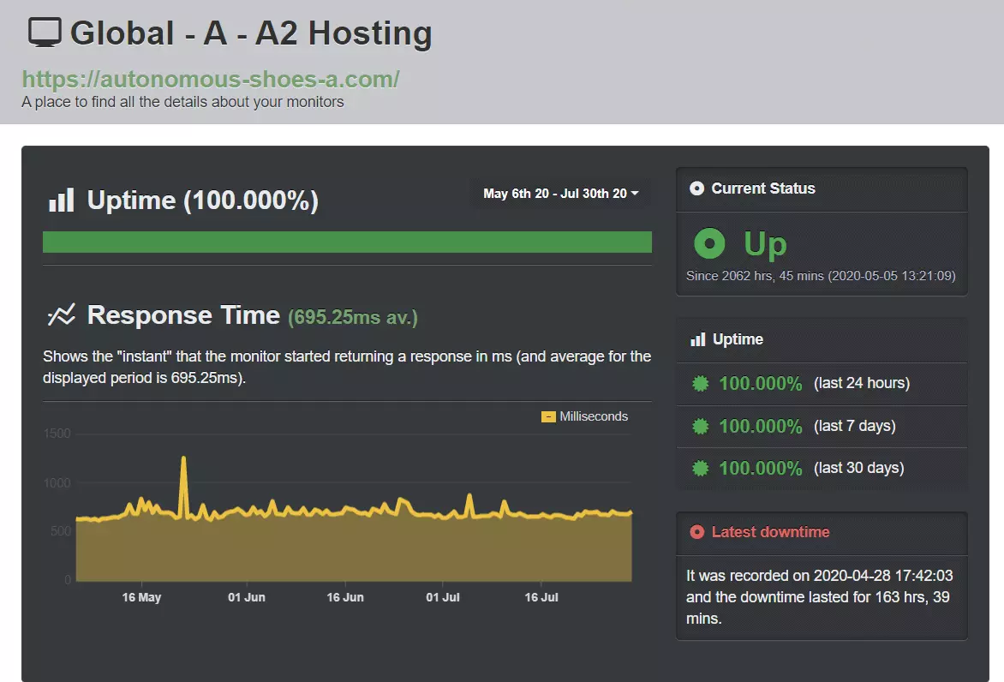Click the line chart icon beside Response Time
The image size is (1004, 682).
tap(59, 314)
